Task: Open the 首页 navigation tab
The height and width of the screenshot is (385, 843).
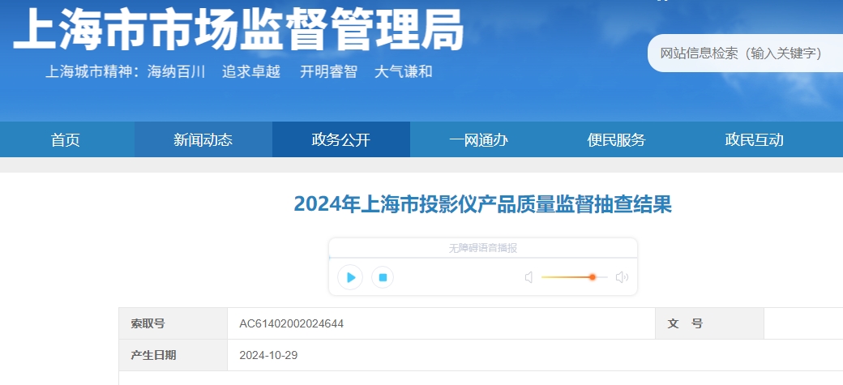Action: pos(66,139)
